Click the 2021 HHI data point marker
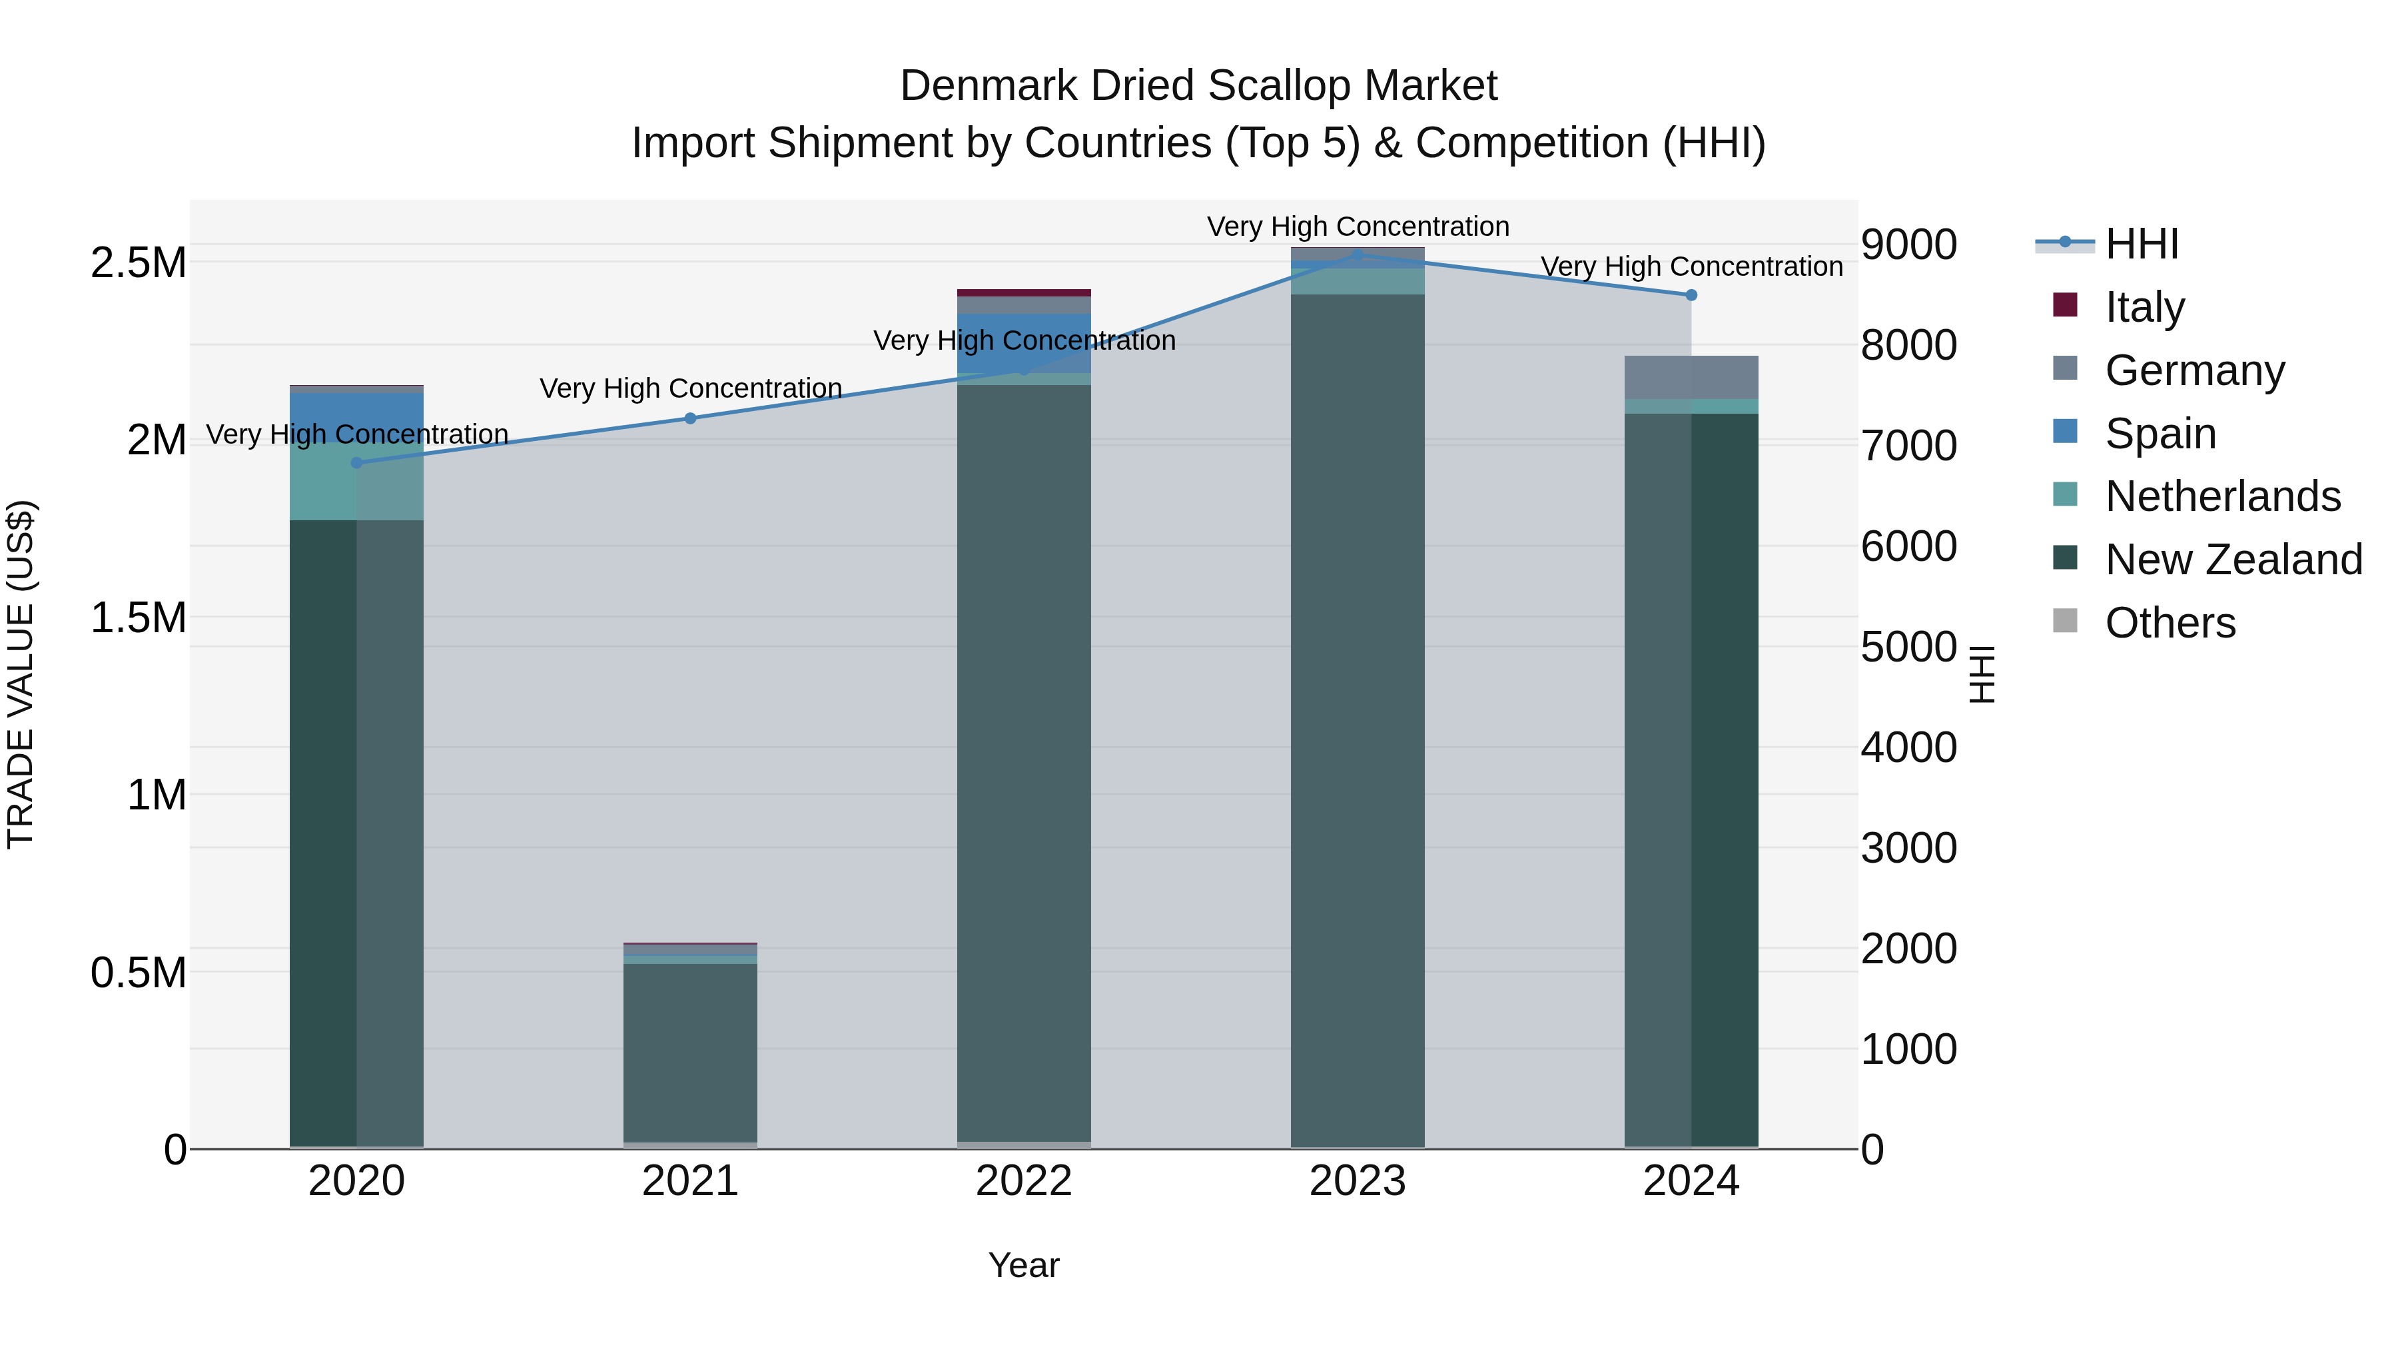This screenshot has height=1349, width=2398. [x=691, y=418]
